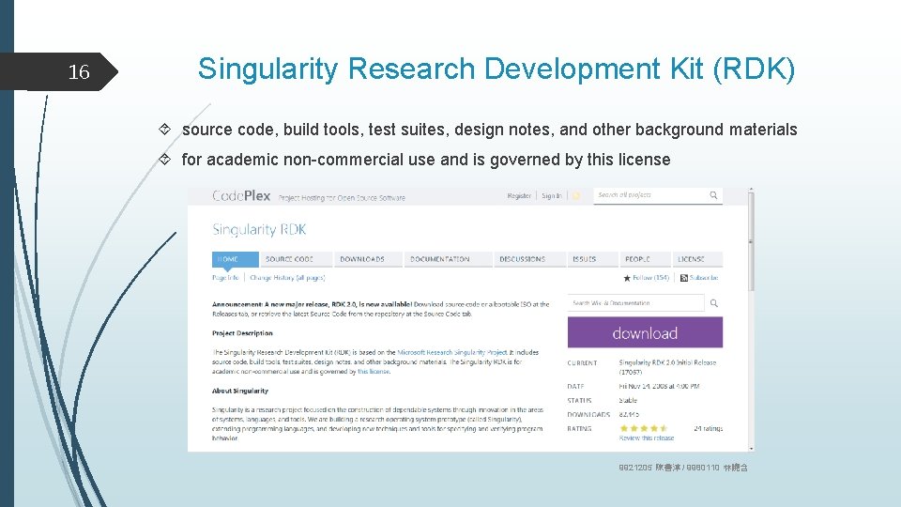901x507 pixels.
Task: Open the Microsoft Research Singularity Project link
Action: 452,352
